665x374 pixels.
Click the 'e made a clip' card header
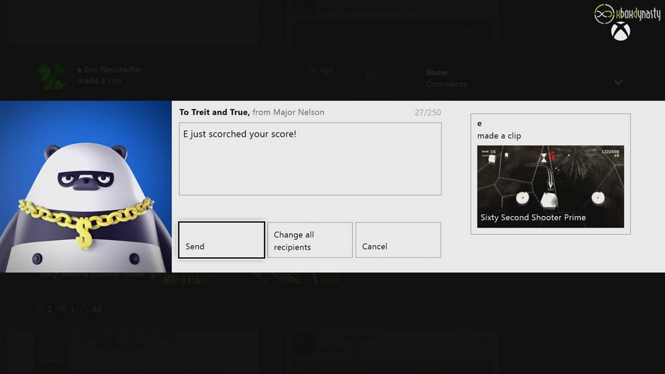[x=499, y=130]
